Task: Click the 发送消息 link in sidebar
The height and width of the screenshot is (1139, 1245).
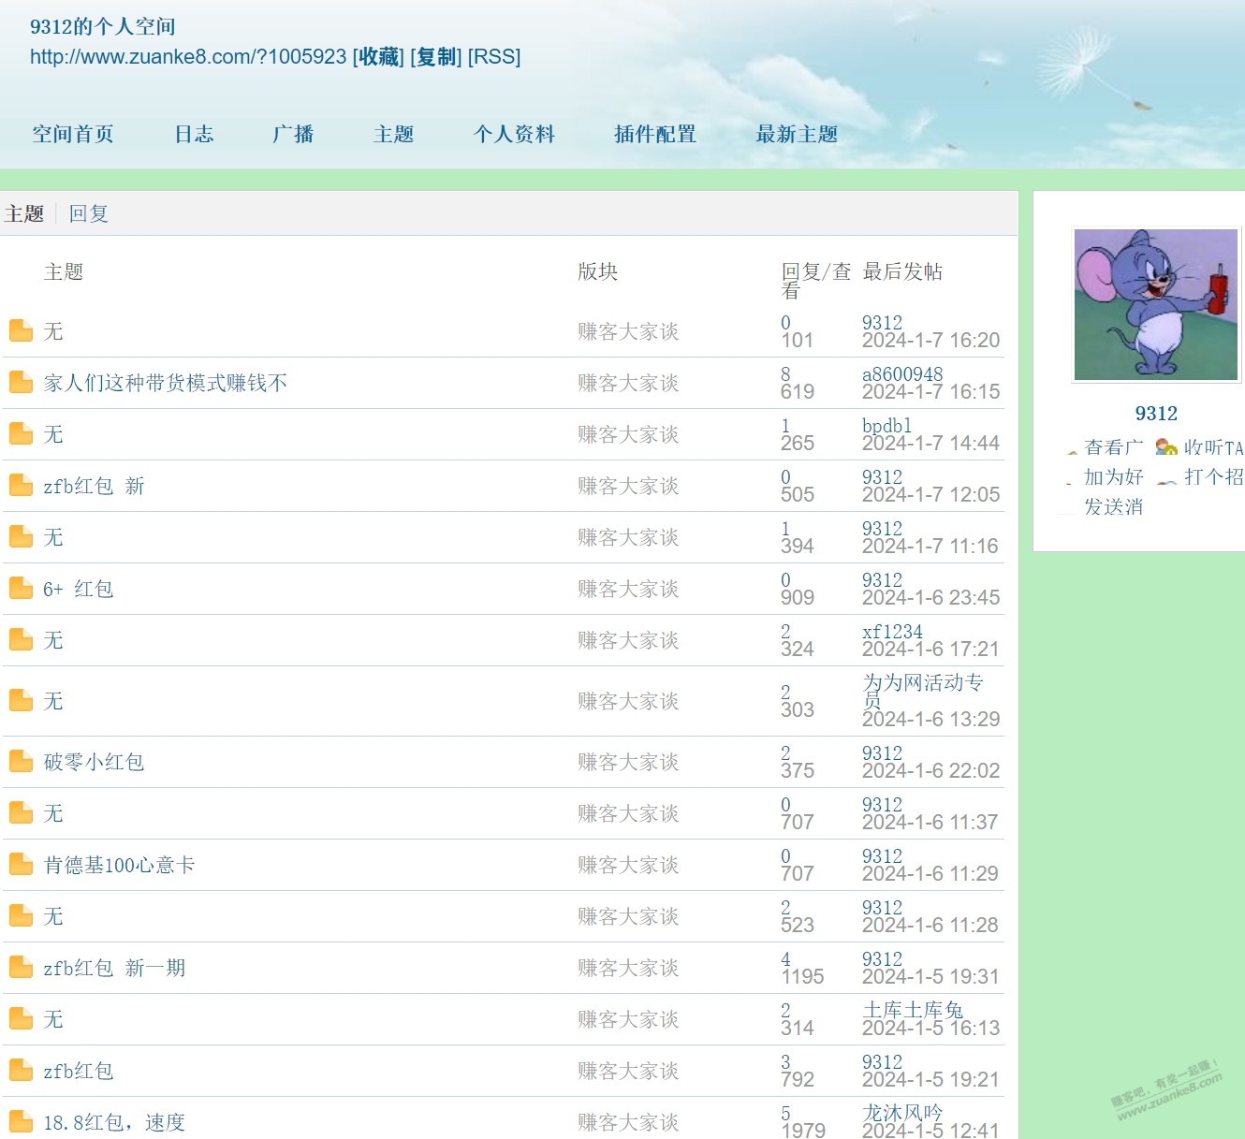Action: [1113, 507]
